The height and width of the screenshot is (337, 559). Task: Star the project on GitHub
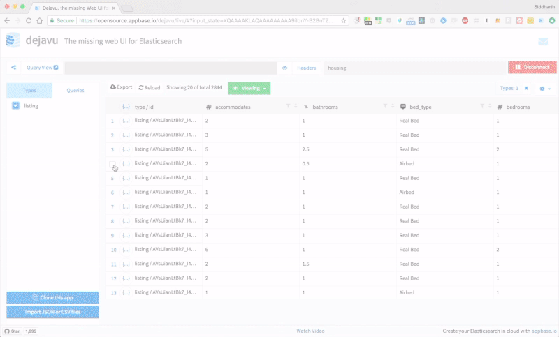pyautogui.click(x=12, y=331)
